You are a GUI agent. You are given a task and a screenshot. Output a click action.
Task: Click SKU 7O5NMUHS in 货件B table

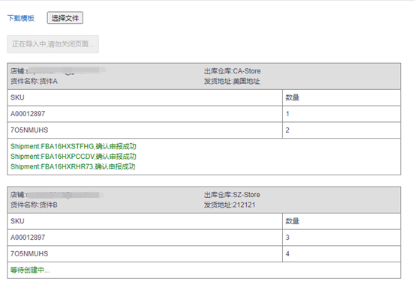tap(29, 254)
